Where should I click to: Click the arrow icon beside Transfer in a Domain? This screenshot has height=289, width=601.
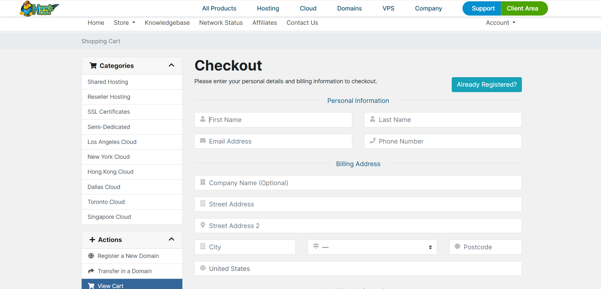tap(91, 271)
